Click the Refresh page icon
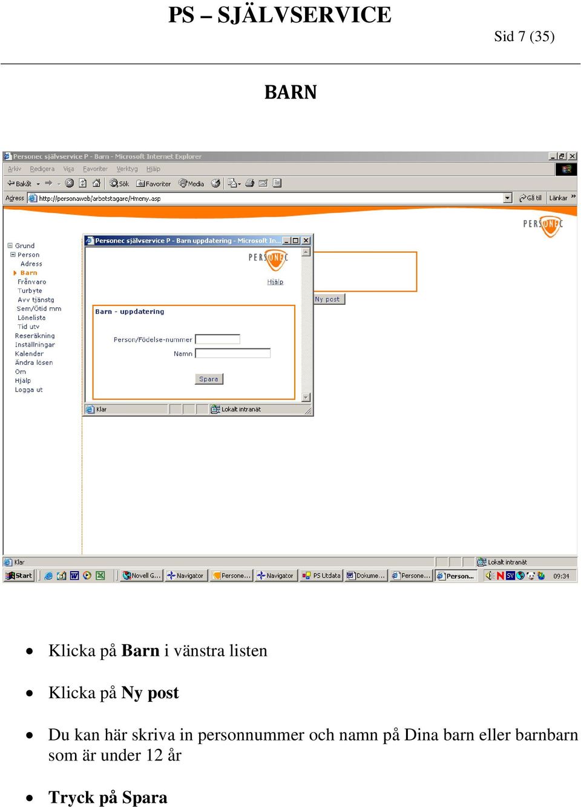This screenshot has width=581, height=807. [x=83, y=183]
